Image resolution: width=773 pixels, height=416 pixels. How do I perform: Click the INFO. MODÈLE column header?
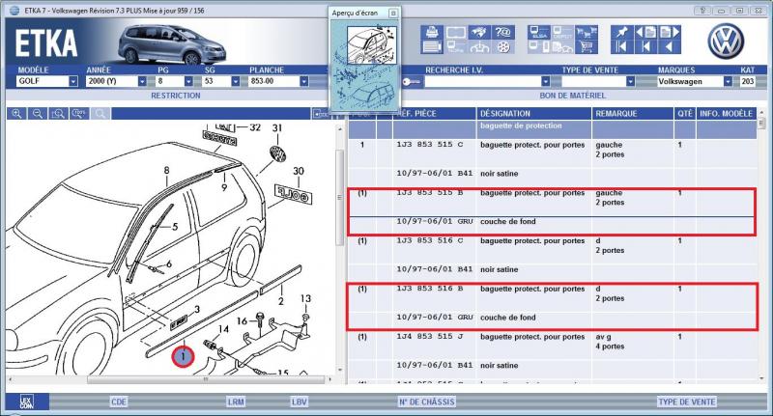pyautogui.click(x=727, y=114)
